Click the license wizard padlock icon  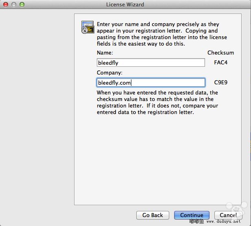coord(87,27)
